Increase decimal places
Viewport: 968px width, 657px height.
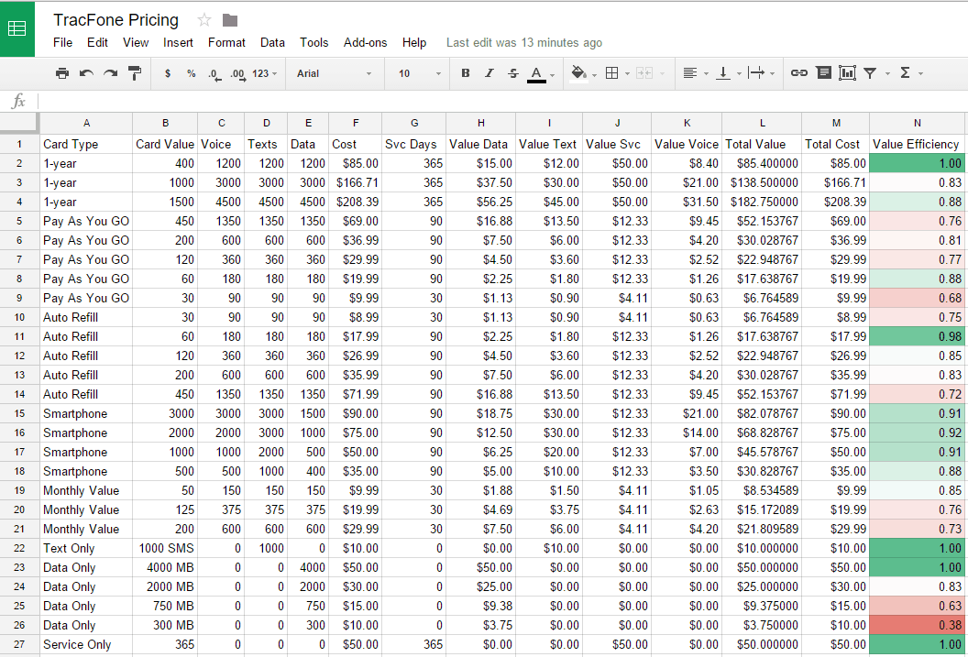[237, 74]
